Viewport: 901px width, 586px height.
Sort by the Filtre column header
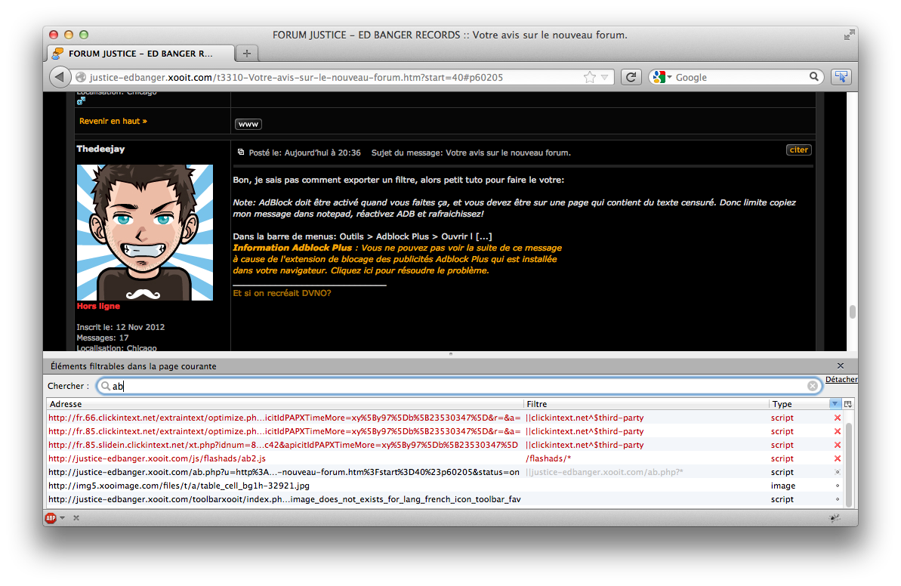tap(646, 404)
